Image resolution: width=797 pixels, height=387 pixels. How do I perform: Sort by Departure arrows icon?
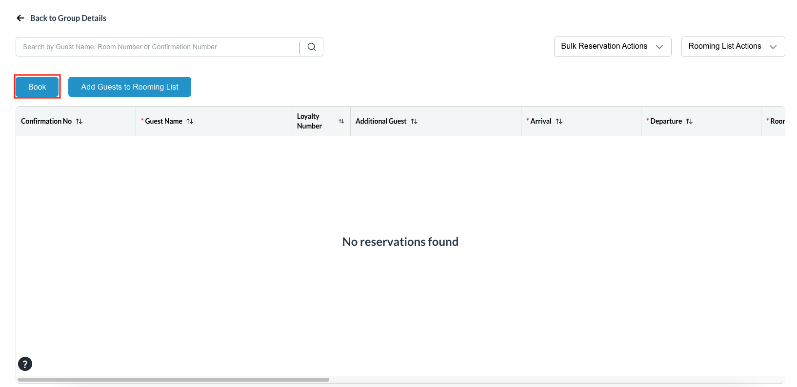(689, 121)
